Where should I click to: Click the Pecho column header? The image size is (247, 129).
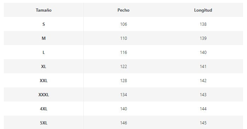[x=123, y=10]
